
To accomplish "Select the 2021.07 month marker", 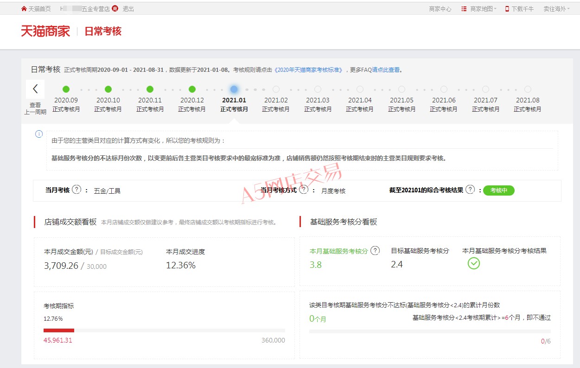I will (485, 89).
